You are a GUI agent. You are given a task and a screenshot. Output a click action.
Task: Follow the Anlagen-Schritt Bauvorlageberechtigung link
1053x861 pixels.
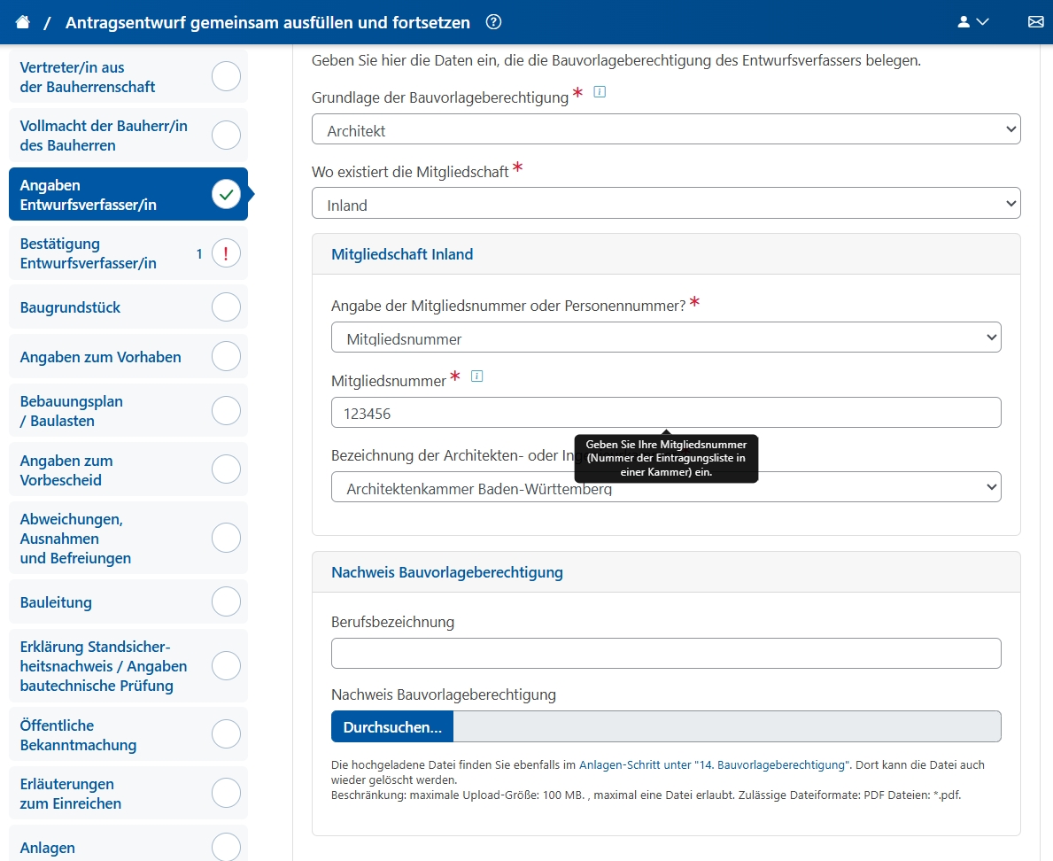[714, 764]
